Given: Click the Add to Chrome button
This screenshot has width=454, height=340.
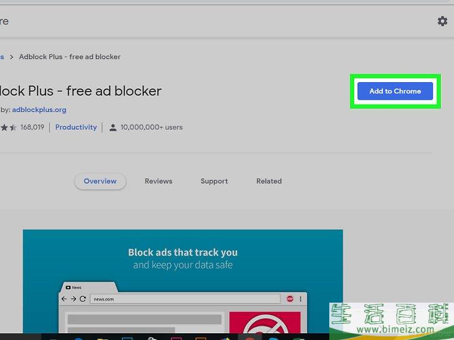Looking at the screenshot, I should click(x=395, y=91).
